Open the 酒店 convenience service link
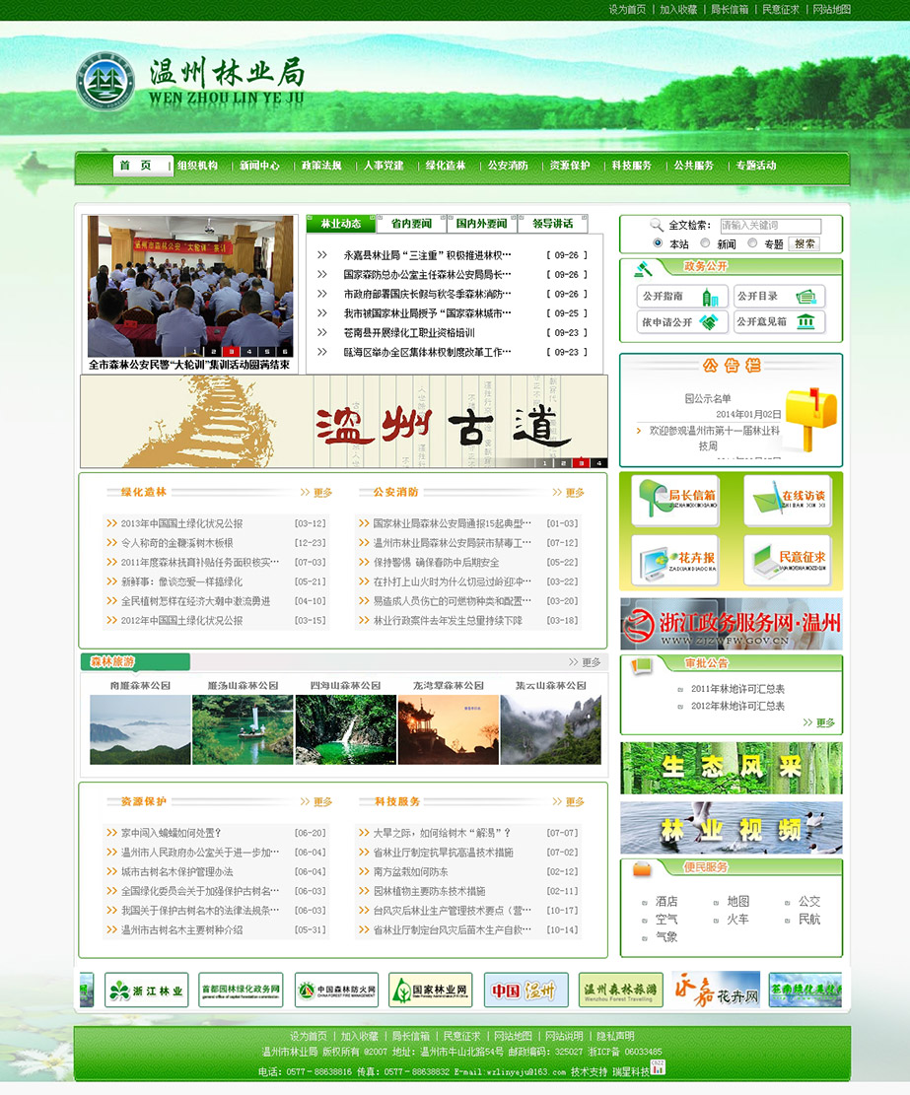This screenshot has height=1095, width=910. [x=666, y=902]
